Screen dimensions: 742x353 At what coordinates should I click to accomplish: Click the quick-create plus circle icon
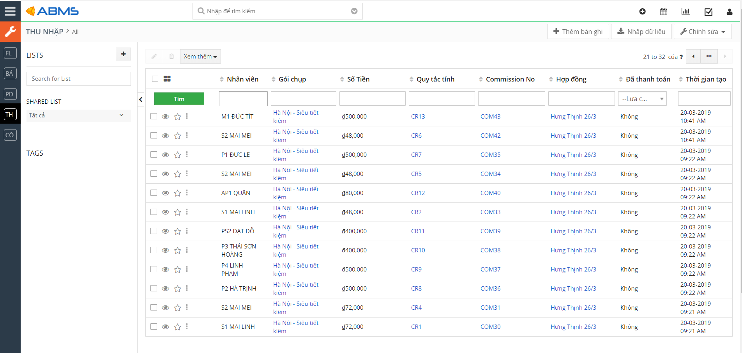coord(643,11)
